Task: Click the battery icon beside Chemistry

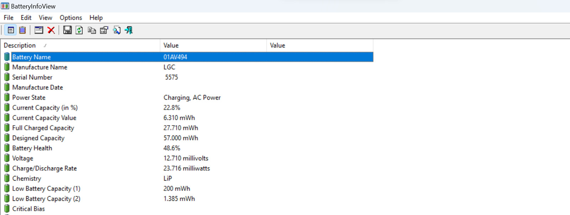Action: click(7, 178)
